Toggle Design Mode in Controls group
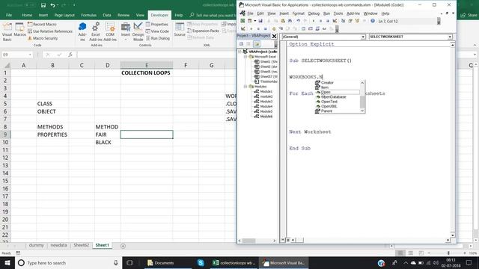Screen dimensions: 479x269 [138, 31]
